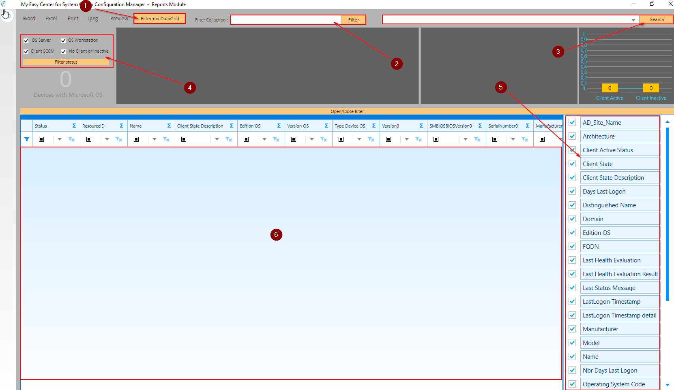674x390 pixels.
Task: Clear filter icon for SerialNumber0 column
Action: [x=525, y=139]
